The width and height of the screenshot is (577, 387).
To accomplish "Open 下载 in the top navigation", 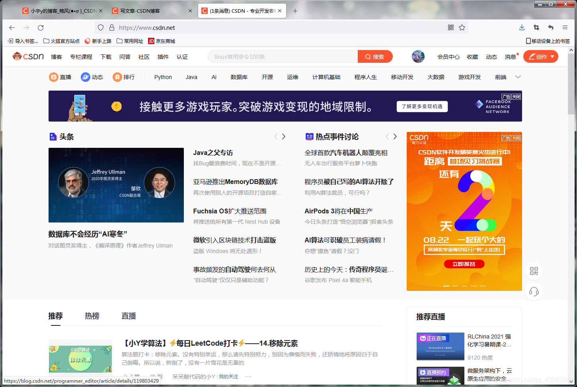I will click(106, 57).
